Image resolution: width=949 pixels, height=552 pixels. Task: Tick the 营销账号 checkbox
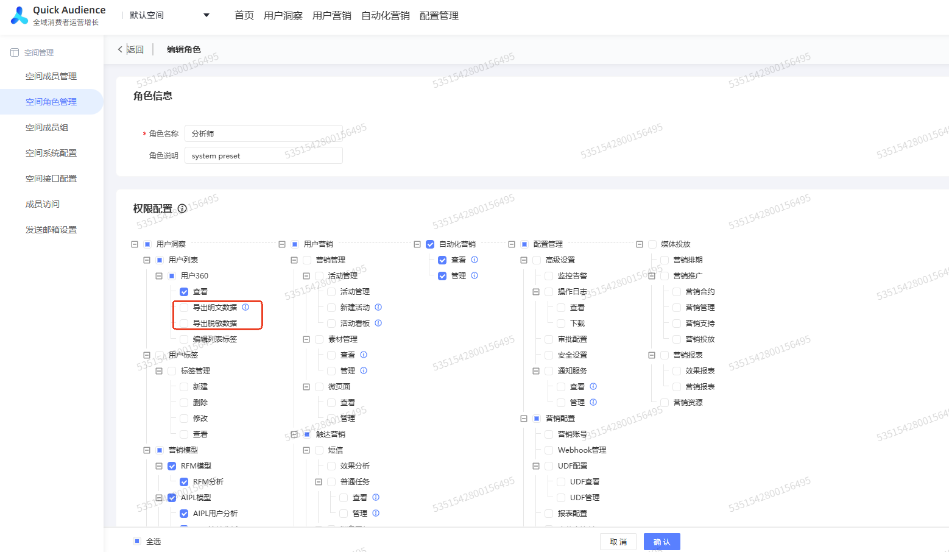[x=549, y=434]
